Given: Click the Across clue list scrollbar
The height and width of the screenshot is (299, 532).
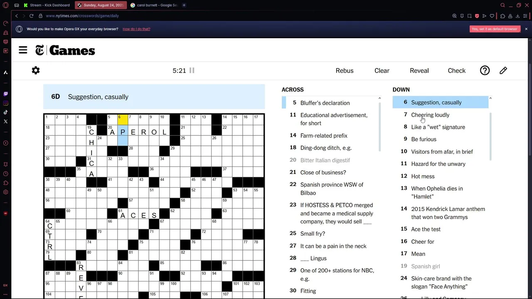Looking at the screenshot, I should coord(379,127).
